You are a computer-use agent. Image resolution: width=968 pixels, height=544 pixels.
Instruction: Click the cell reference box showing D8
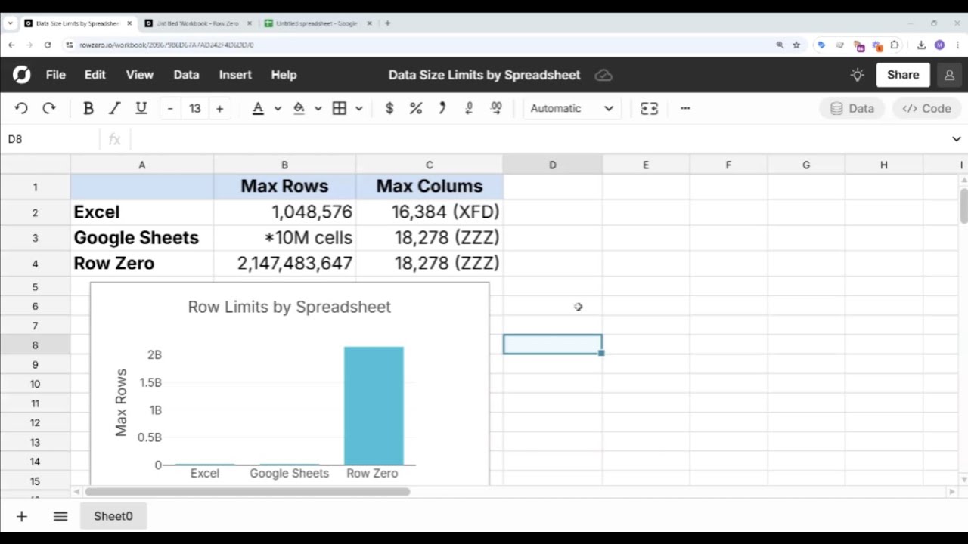(x=50, y=139)
